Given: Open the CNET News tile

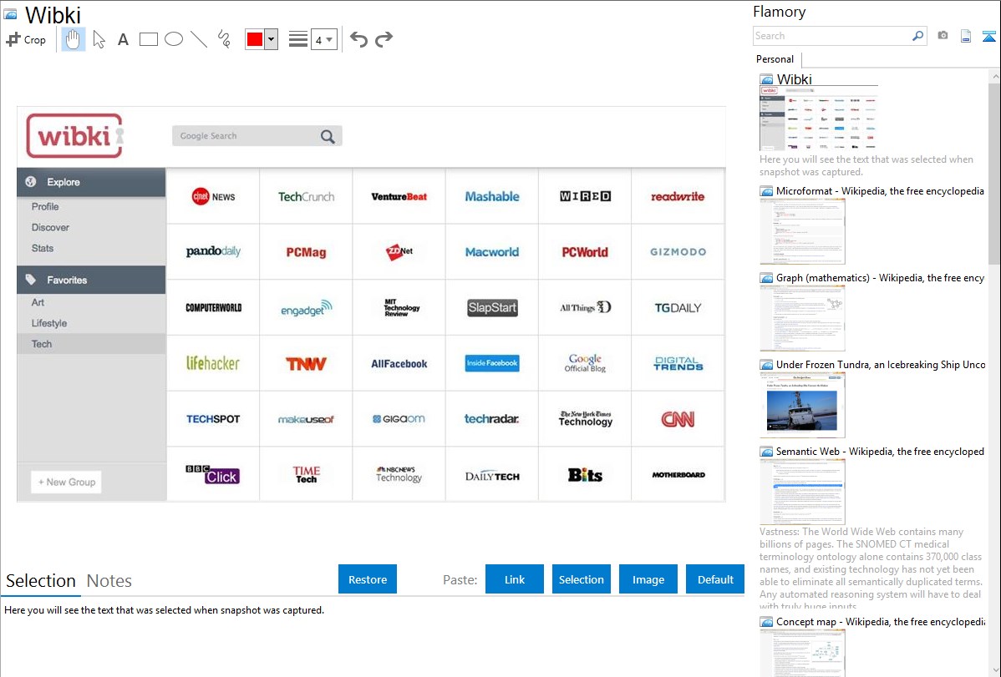Looking at the screenshot, I should pos(213,196).
